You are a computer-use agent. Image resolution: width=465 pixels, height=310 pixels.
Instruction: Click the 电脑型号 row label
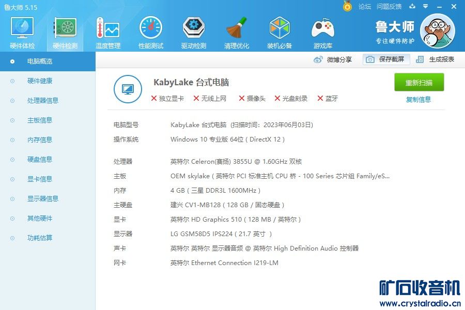[x=126, y=125]
